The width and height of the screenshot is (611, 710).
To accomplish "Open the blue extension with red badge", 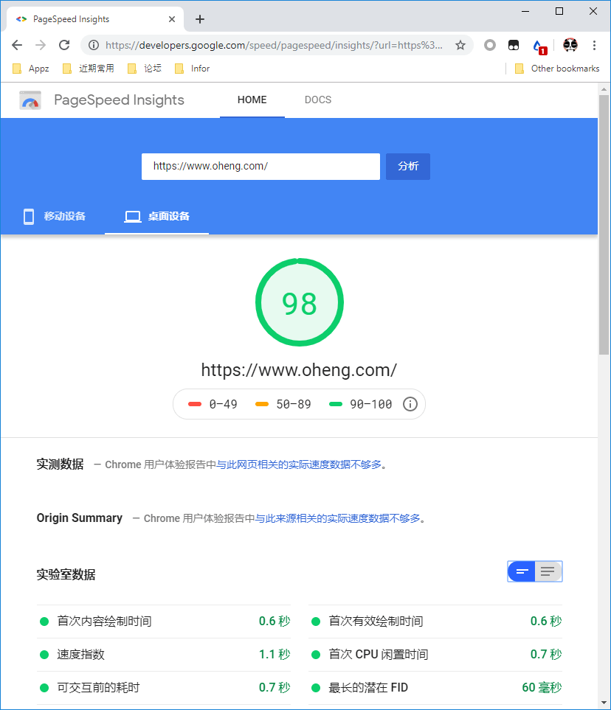I will tap(539, 46).
